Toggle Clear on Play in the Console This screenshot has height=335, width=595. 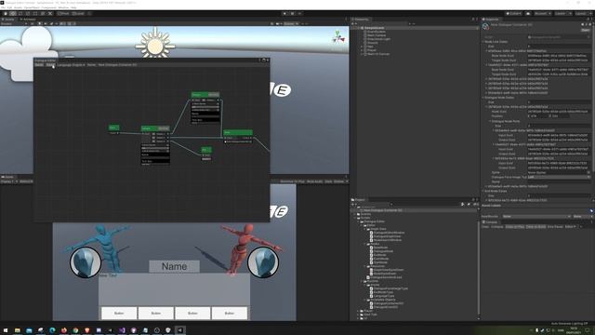[515, 227]
